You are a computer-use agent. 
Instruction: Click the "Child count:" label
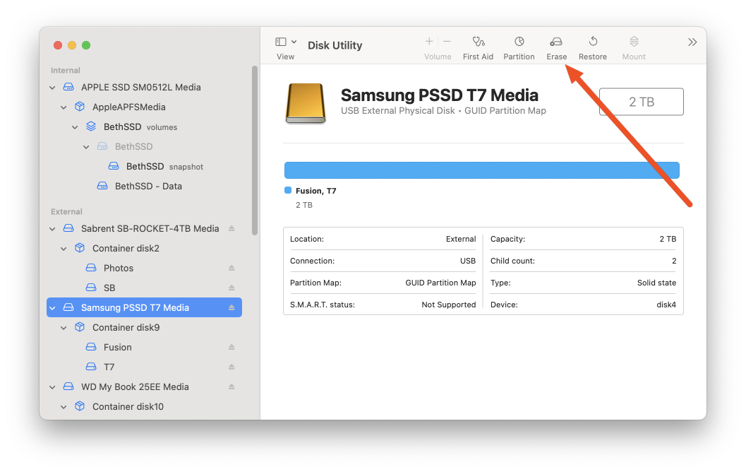512,261
